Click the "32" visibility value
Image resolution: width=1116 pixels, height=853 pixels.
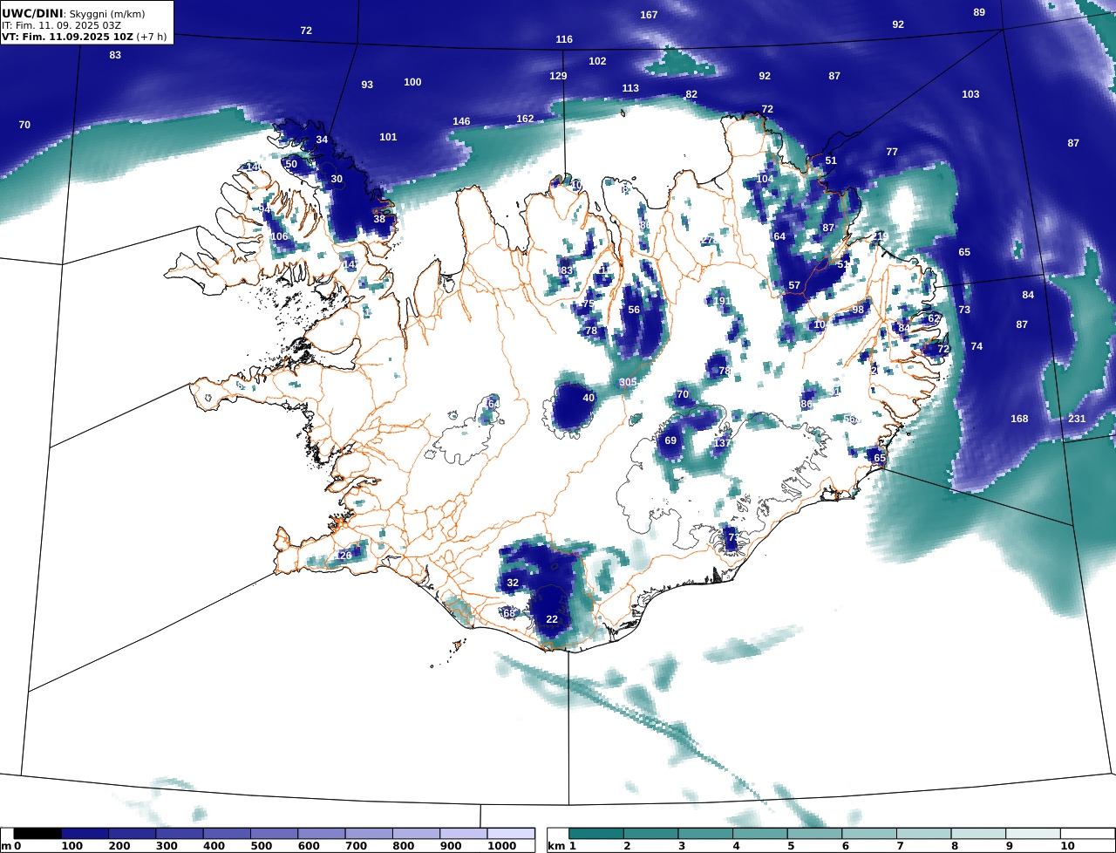click(513, 583)
